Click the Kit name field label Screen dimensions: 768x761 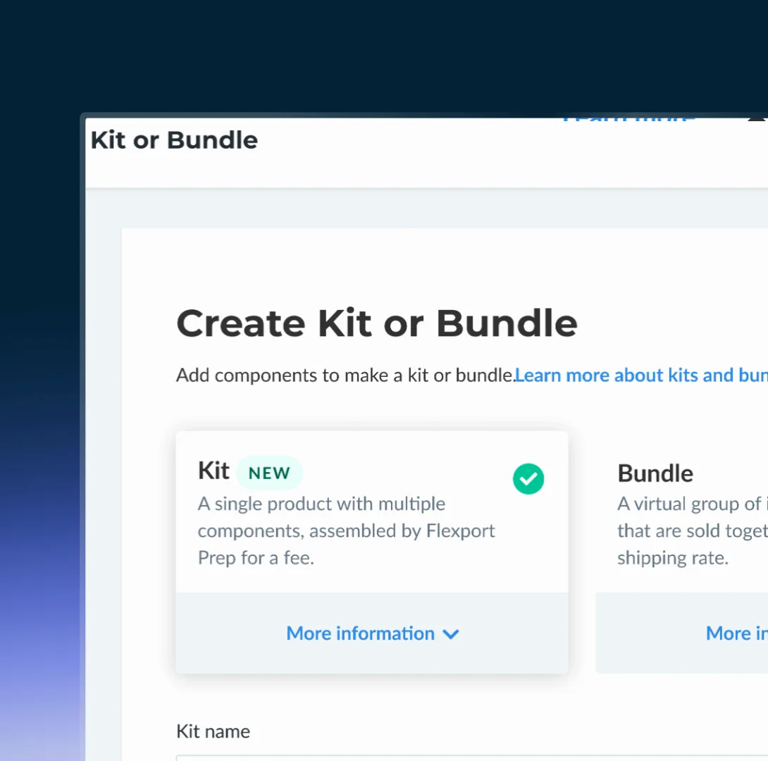(x=213, y=731)
